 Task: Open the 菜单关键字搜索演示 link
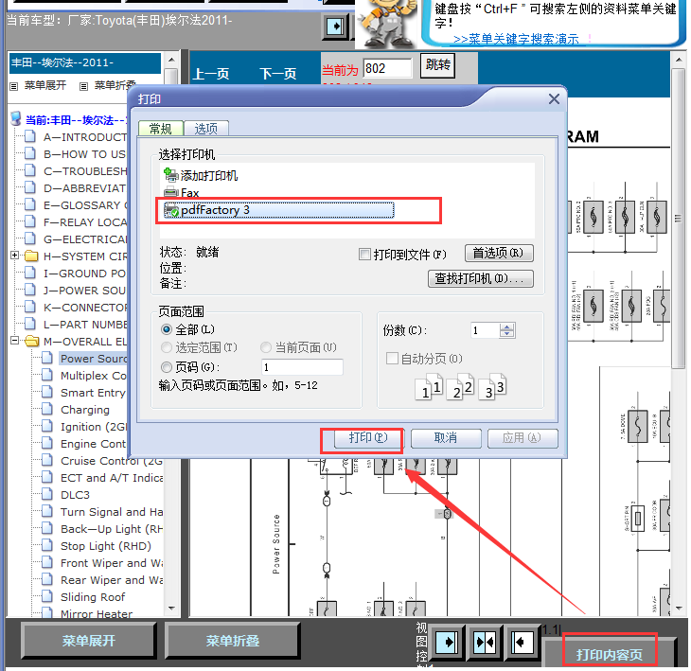[x=516, y=39]
